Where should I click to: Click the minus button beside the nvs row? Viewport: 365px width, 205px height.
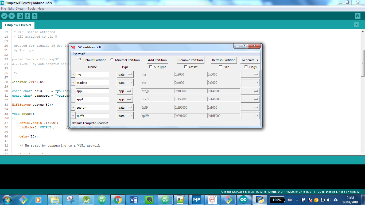tap(73, 74)
